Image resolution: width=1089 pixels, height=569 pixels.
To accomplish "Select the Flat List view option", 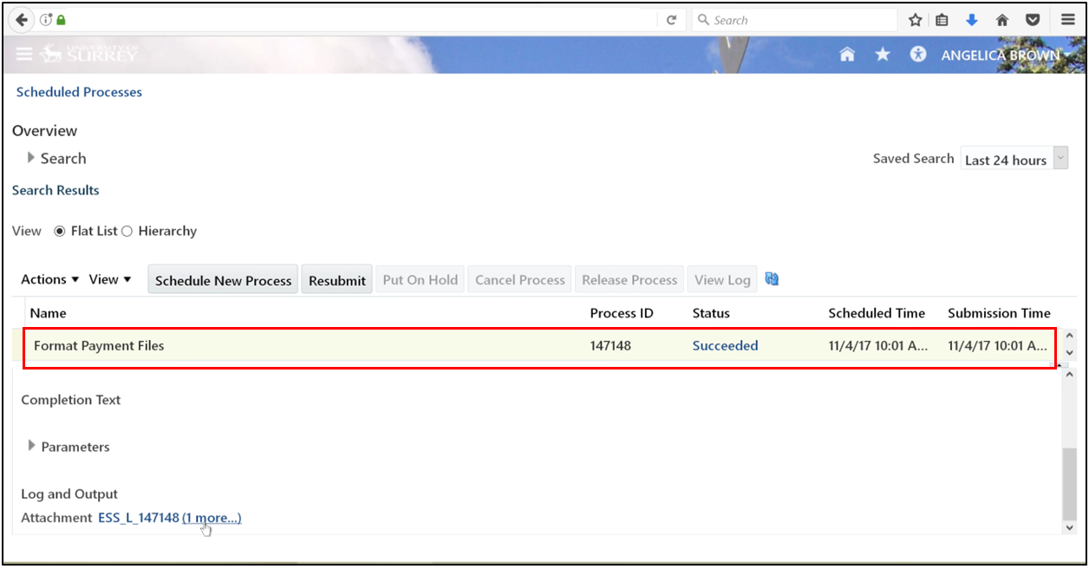I will 59,231.
